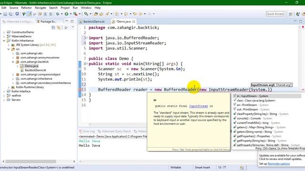
Task: Collapse the main method fold on line 8
Action: (x=87, y=64)
